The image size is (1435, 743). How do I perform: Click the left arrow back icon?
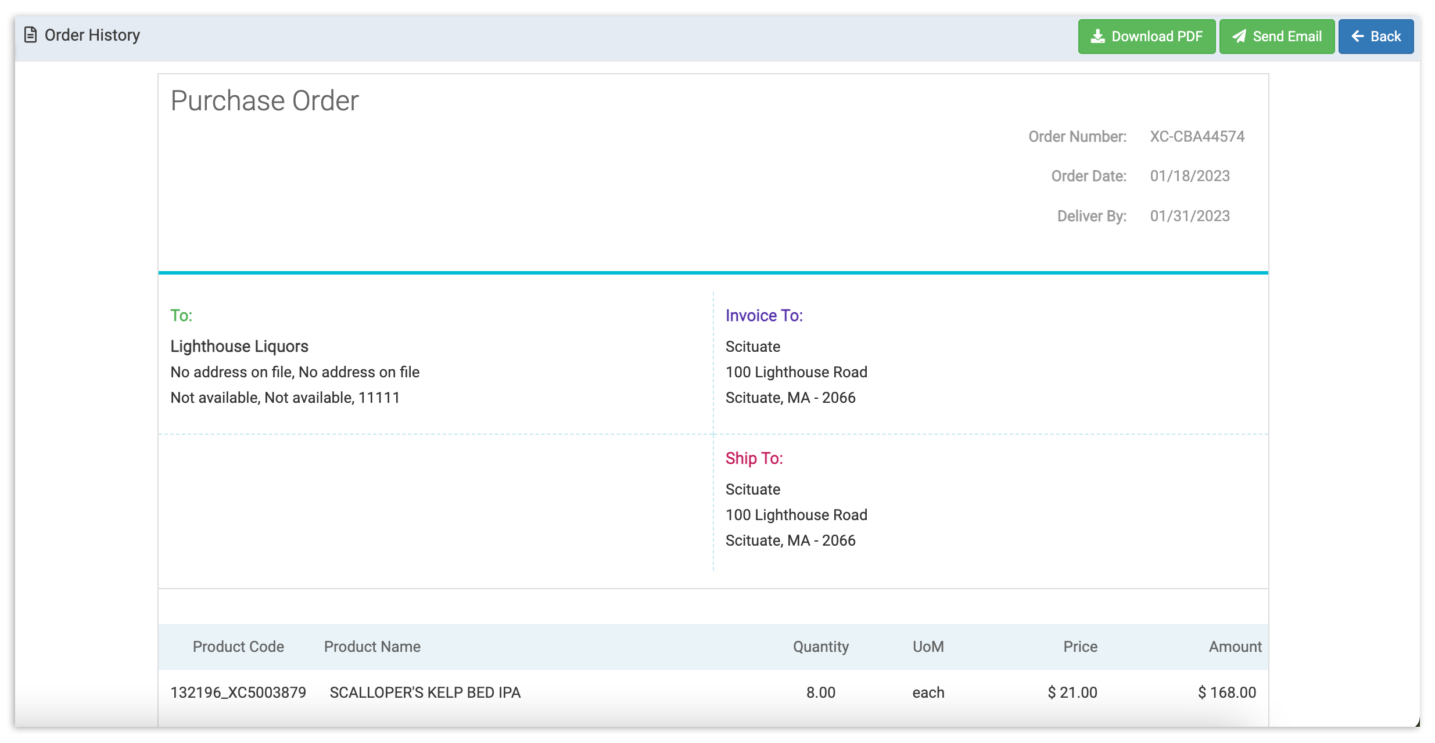1358,37
